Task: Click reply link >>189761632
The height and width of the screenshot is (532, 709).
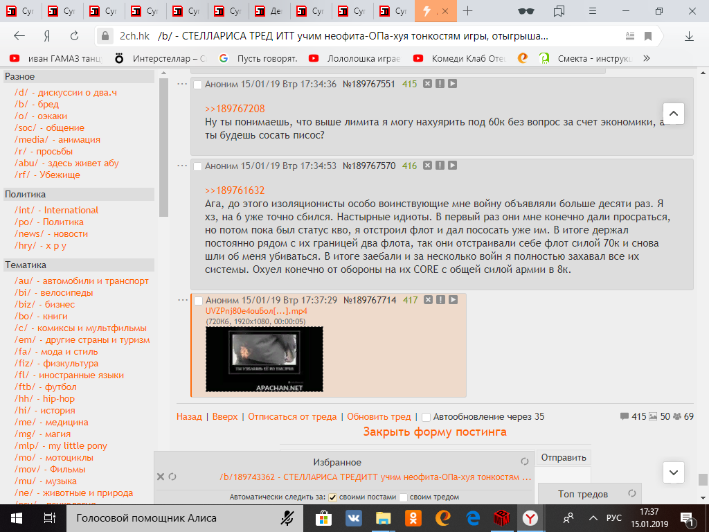Action: [235, 190]
